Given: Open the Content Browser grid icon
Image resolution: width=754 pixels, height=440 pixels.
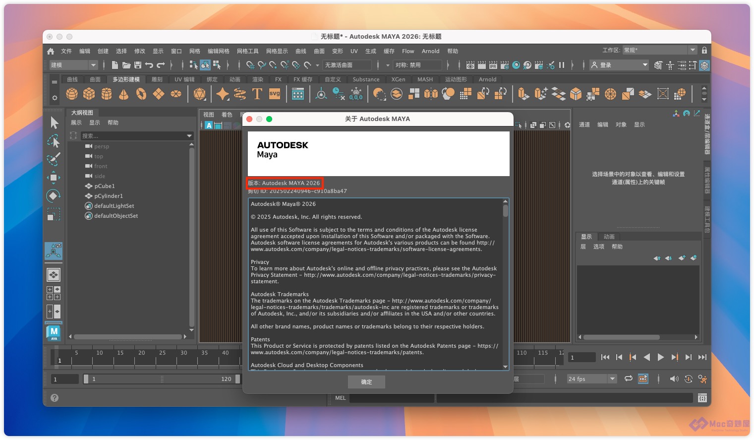Looking at the screenshot, I should coord(298,94).
